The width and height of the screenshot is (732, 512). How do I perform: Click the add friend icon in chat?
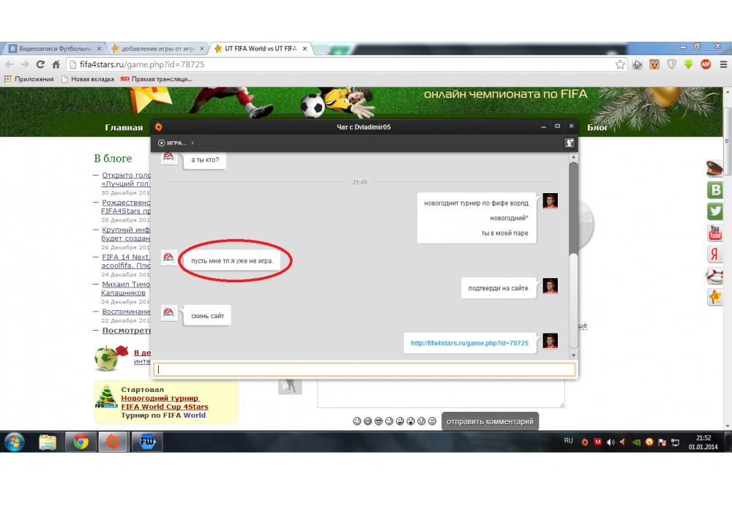coord(569,143)
